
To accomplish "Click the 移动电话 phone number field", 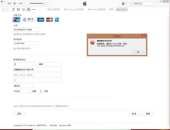I will click(26, 43).
